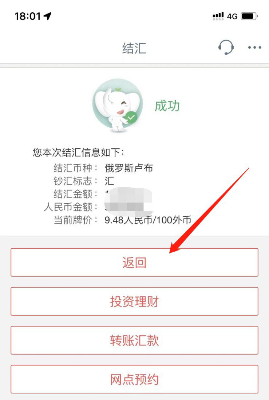
Task: Open customer service headset icon
Action: [226, 47]
